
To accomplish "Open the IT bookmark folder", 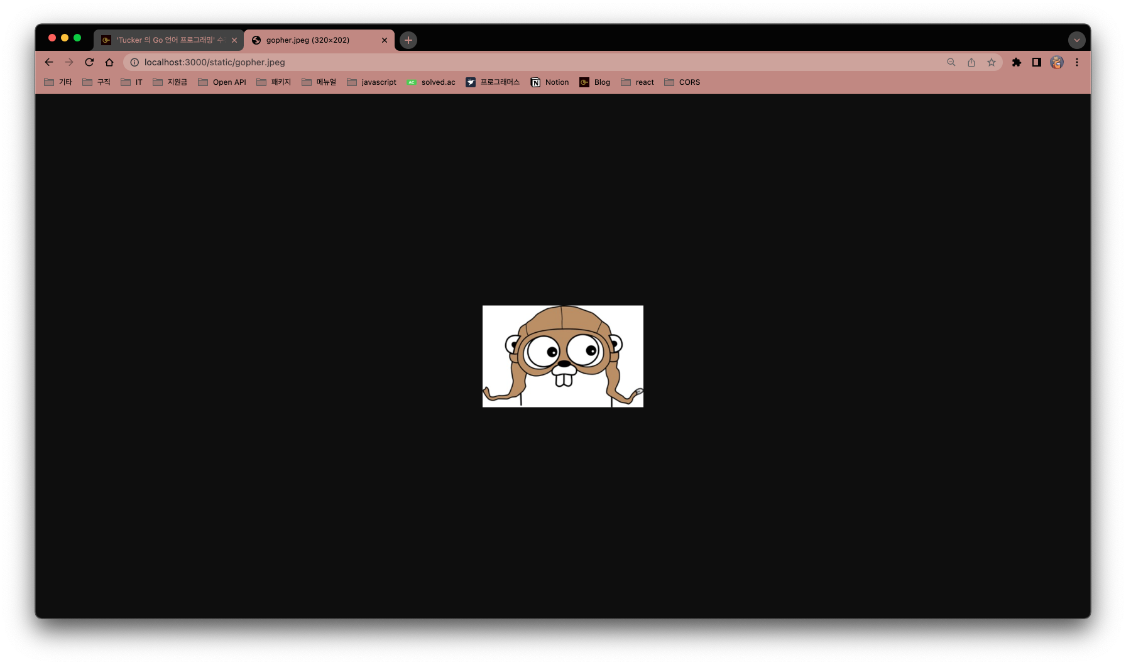I will 131,82.
